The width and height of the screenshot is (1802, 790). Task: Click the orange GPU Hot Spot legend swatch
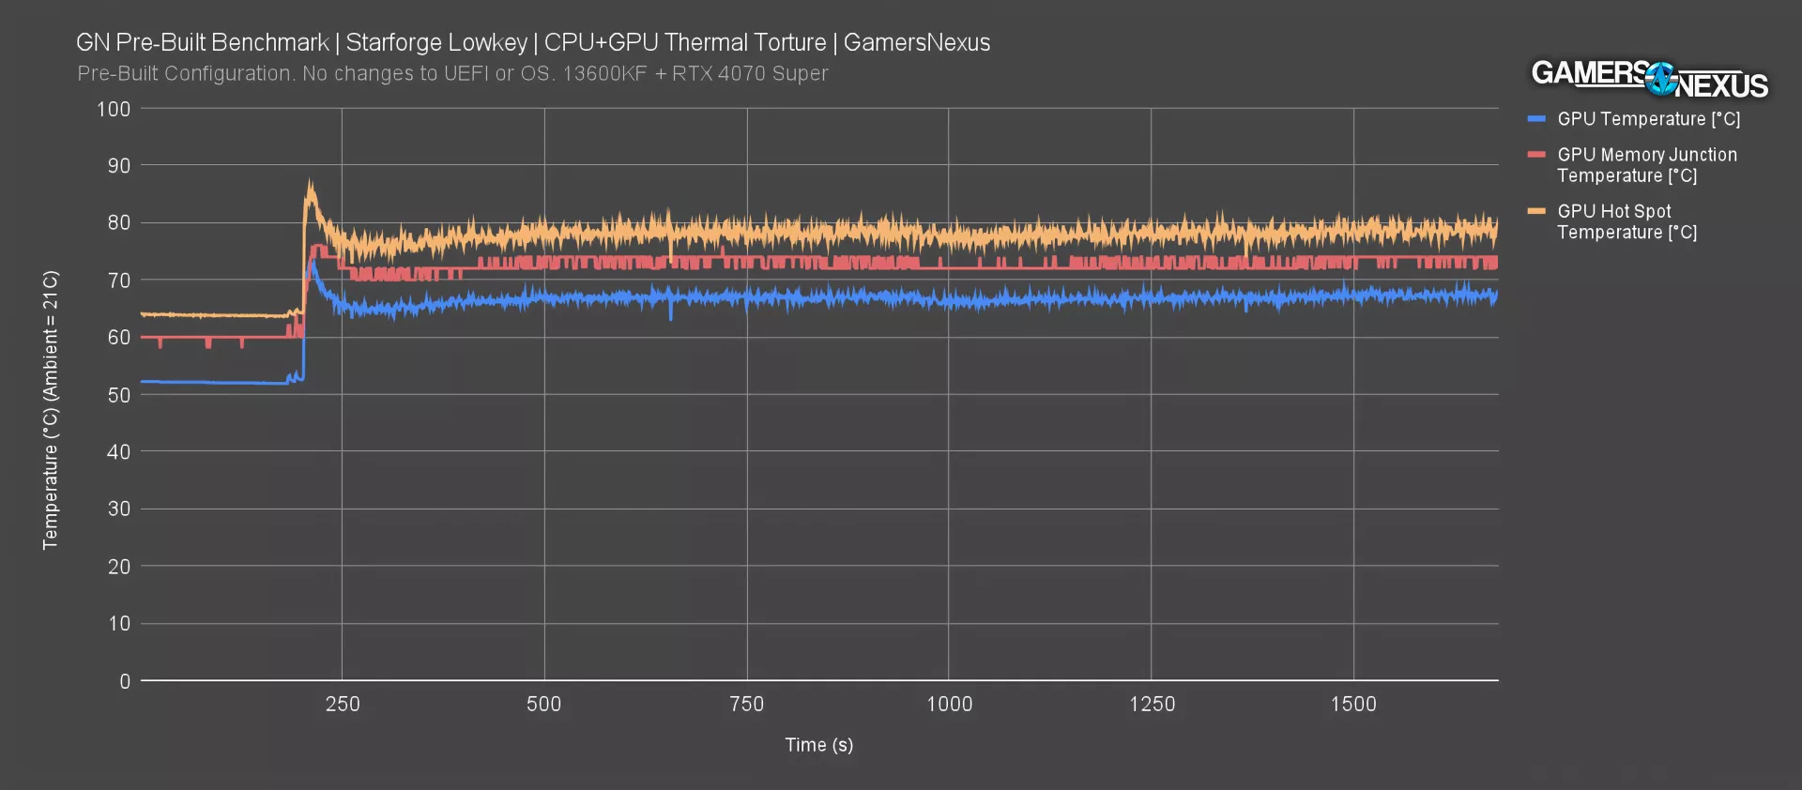click(x=1536, y=212)
